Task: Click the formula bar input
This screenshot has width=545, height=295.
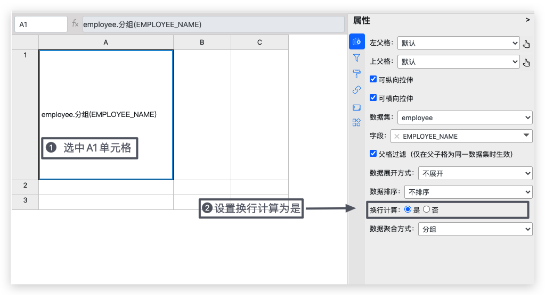Action: click(x=214, y=24)
